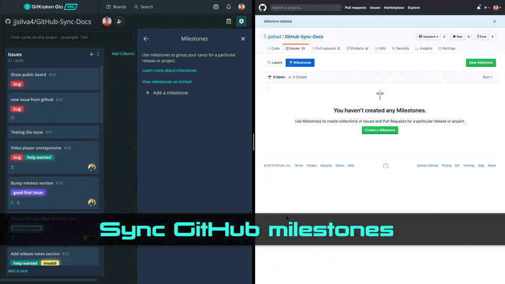
Task: Click the board calendar icon
Action: click(229, 21)
